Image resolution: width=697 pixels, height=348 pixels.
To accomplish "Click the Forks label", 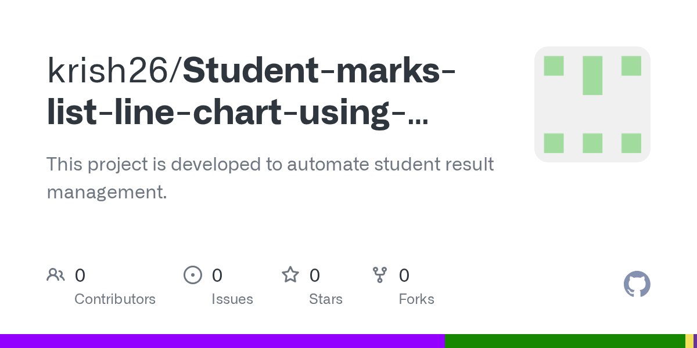I will [416, 299].
